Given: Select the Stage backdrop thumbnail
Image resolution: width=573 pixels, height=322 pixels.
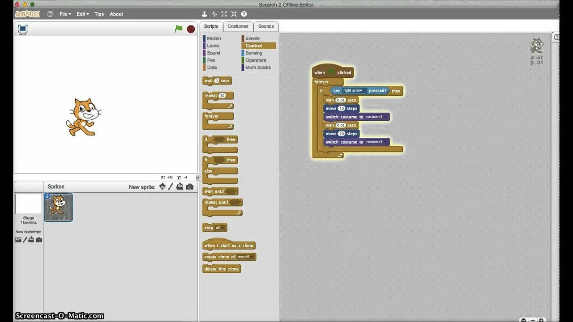Looking at the screenshot, I should pos(28,204).
